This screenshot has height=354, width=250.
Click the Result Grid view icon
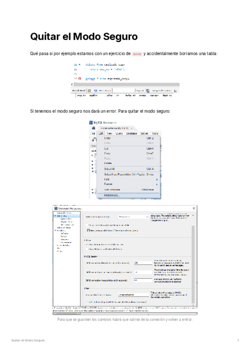click(x=89, y=91)
